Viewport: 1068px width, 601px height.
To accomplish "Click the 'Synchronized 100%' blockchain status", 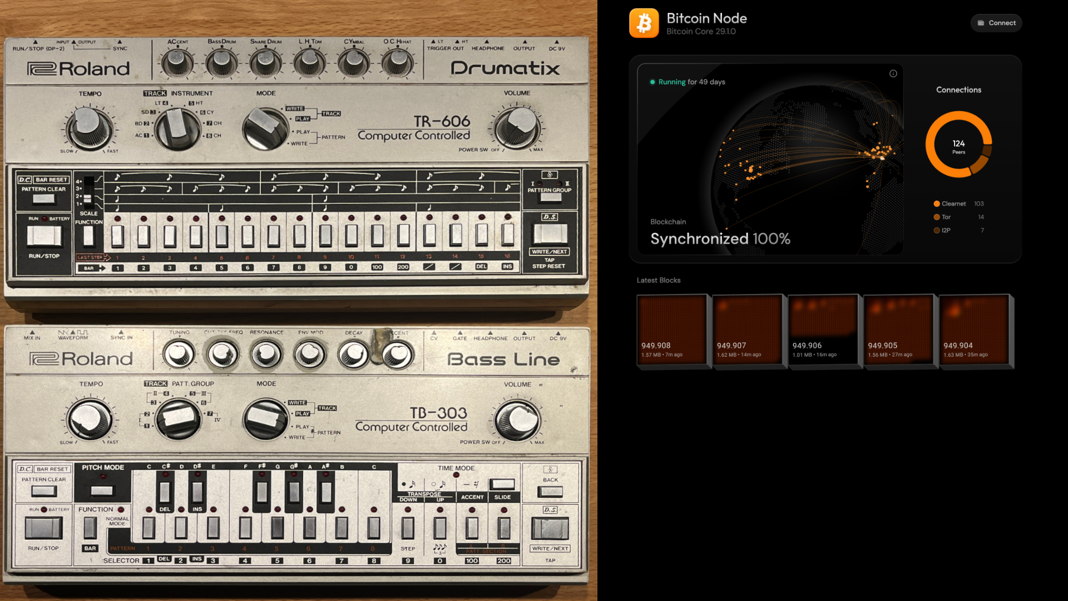I will pos(720,239).
